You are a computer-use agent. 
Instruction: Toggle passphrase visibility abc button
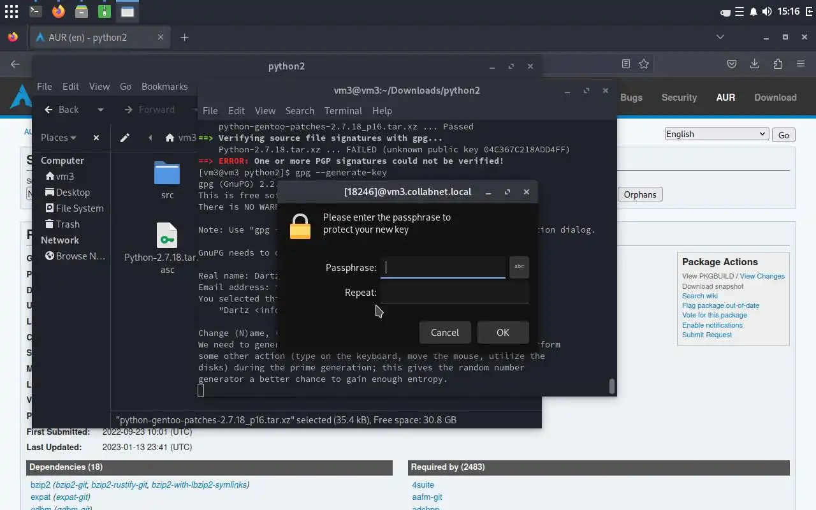point(519,266)
